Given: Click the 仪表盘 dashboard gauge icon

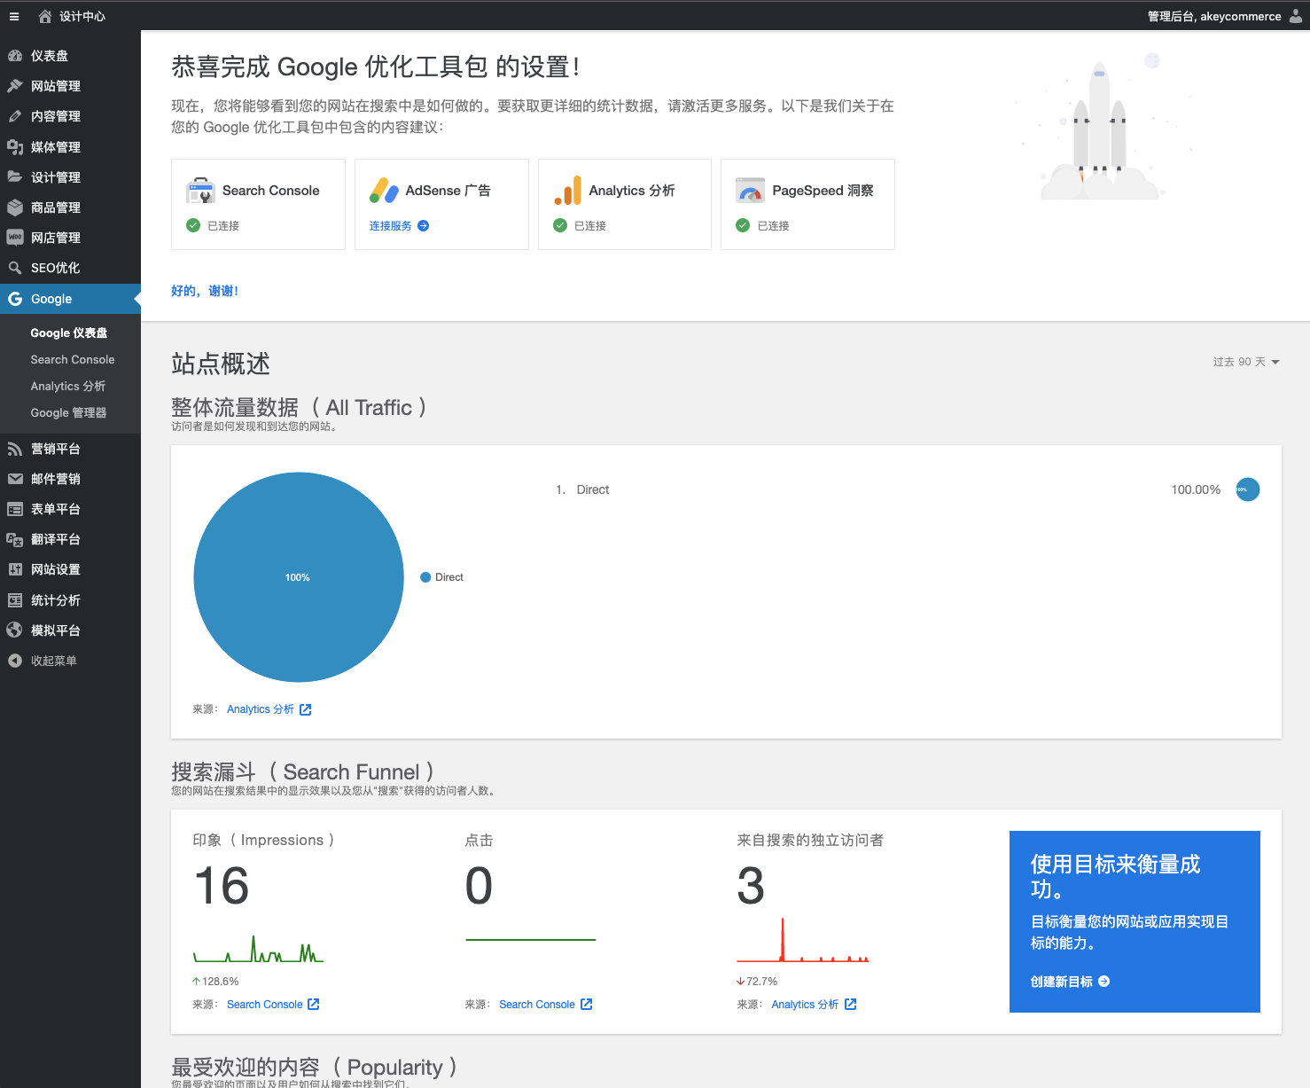Looking at the screenshot, I should [x=15, y=56].
